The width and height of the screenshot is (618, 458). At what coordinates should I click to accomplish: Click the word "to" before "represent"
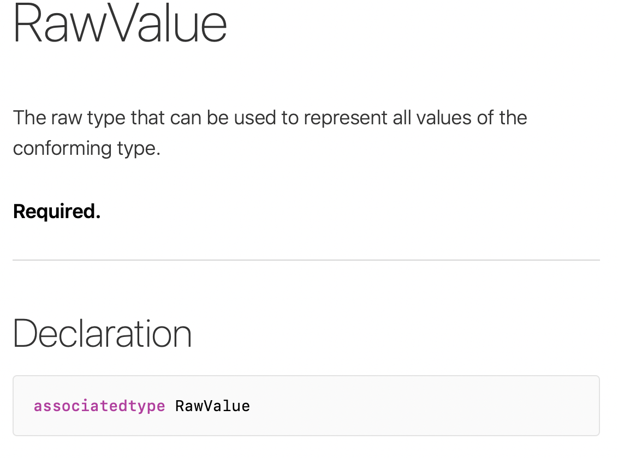290,118
